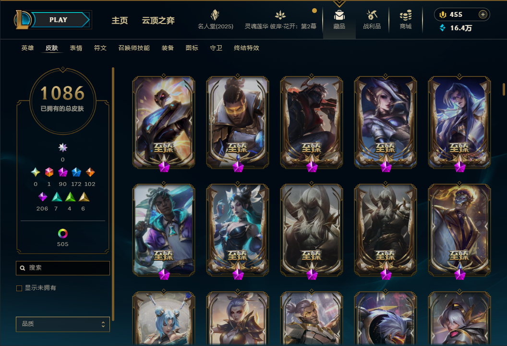Click the League of Legends logo icon
This screenshot has width=507, height=346.
(x=22, y=19)
